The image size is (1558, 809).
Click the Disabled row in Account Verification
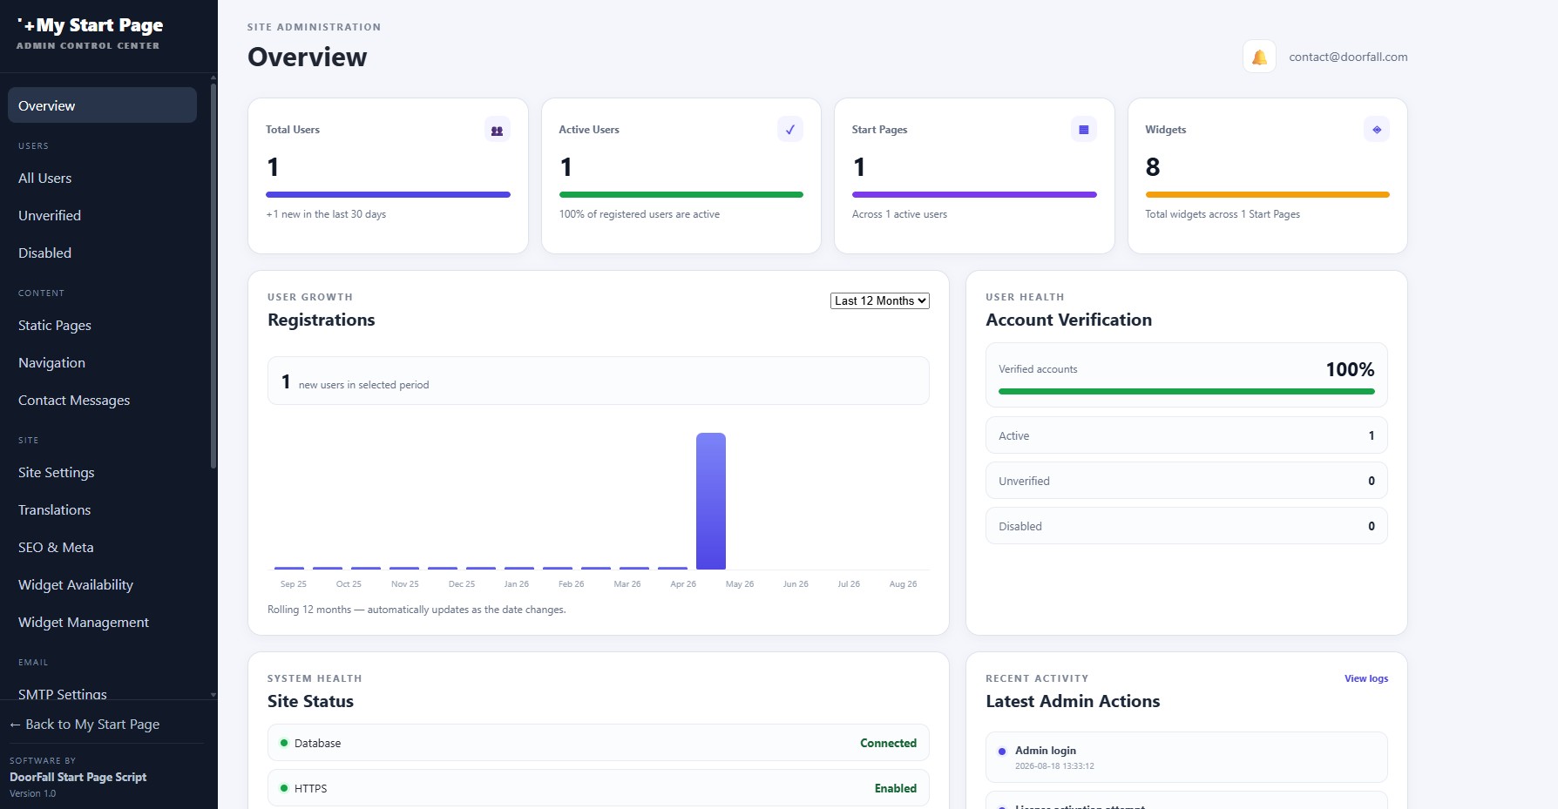click(1187, 526)
